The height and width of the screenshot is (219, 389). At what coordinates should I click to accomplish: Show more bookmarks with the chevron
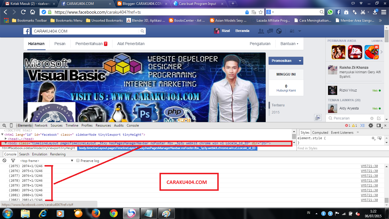point(380,21)
